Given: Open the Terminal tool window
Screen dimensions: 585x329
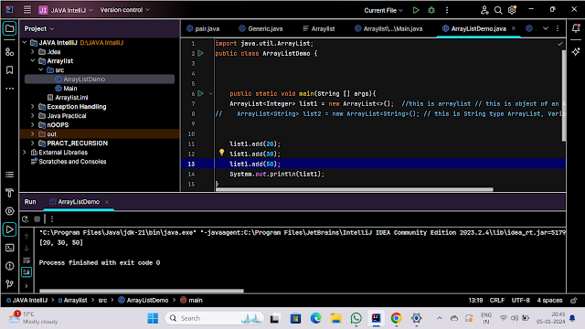Looking at the screenshot, I should pyautogui.click(x=10, y=248).
